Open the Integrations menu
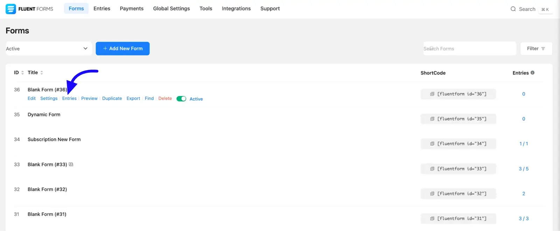 click(x=236, y=8)
